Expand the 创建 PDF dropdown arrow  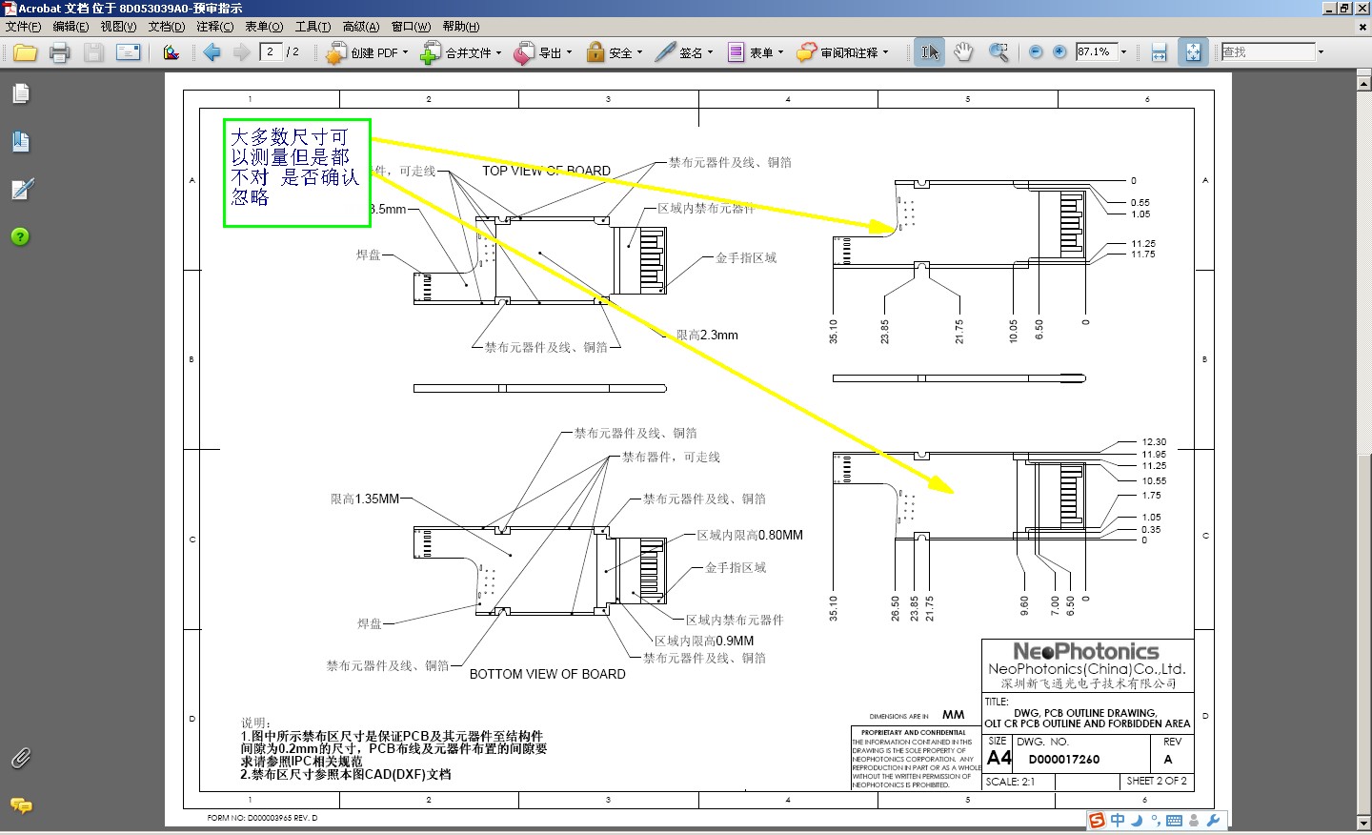pos(405,52)
